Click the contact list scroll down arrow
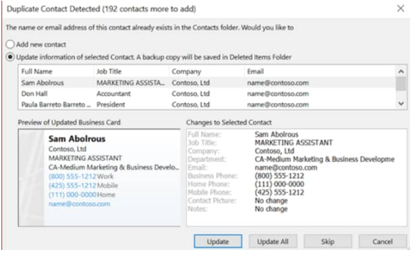 [401, 104]
